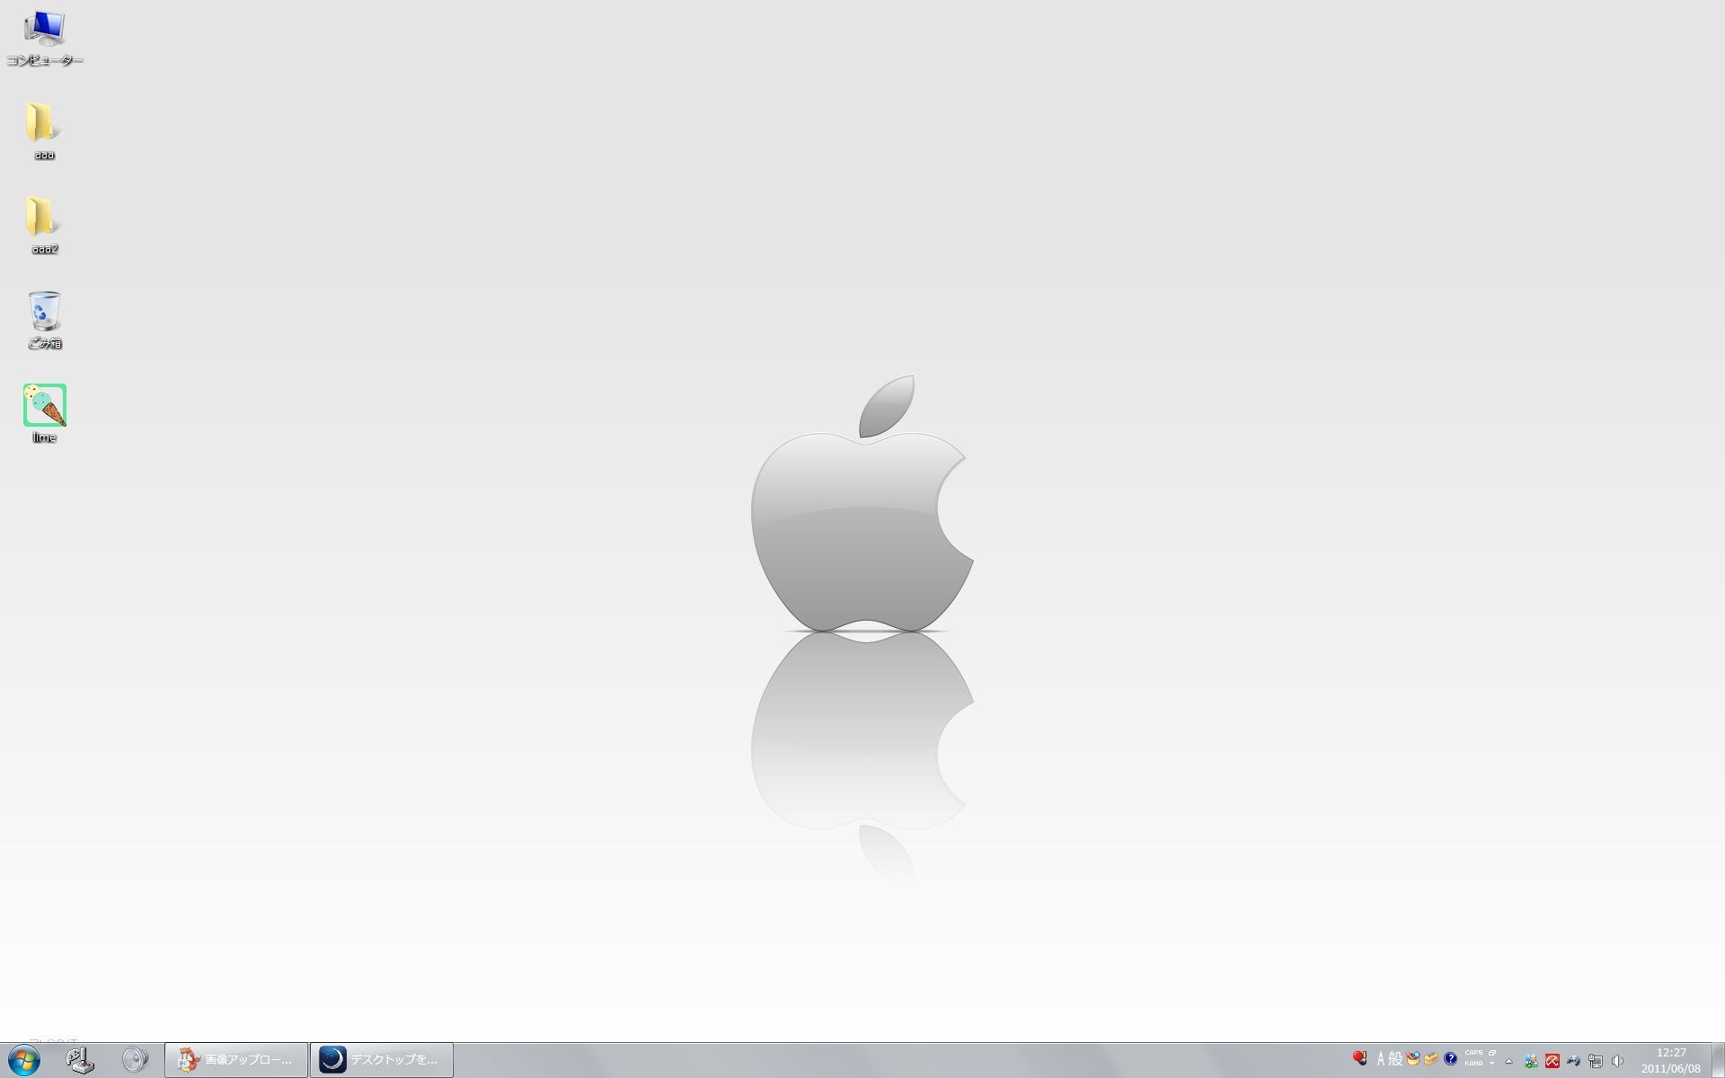Toggle IME input mode letter A

[x=1381, y=1059]
